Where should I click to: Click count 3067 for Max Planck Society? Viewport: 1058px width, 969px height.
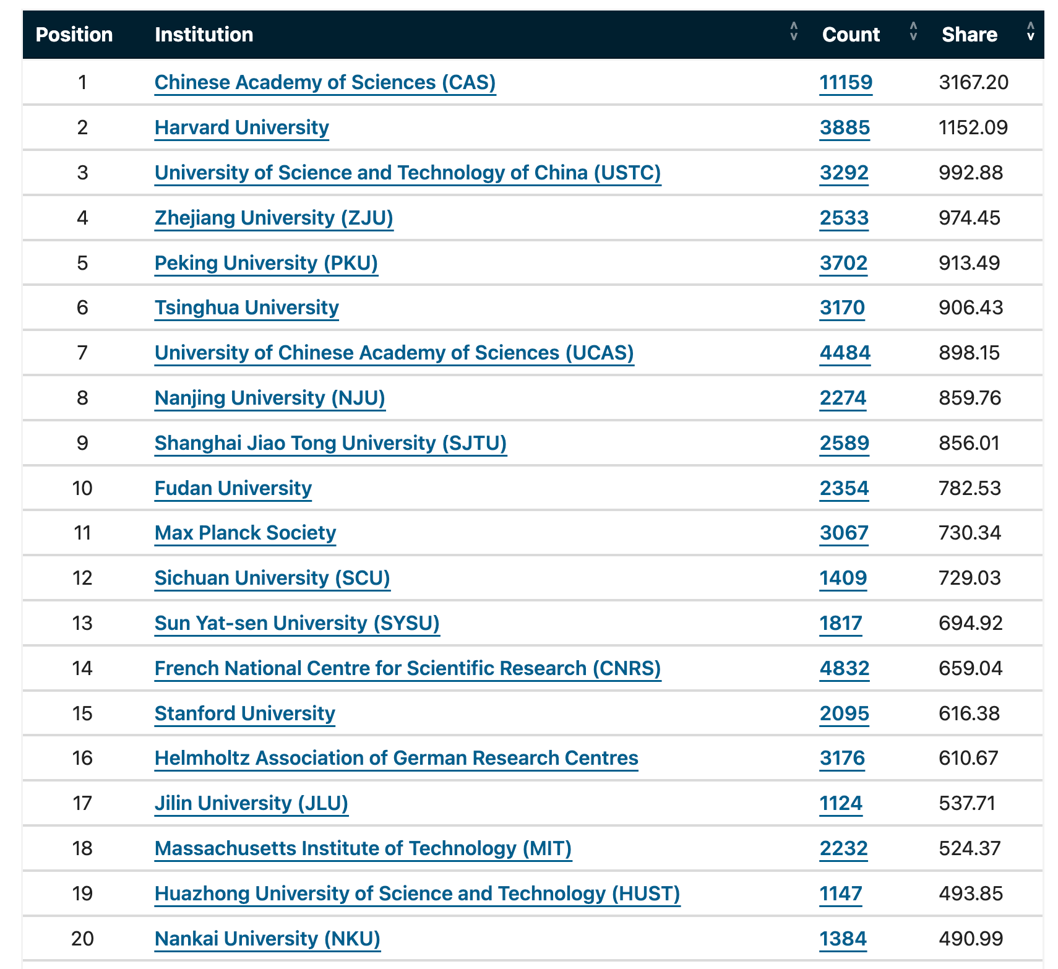[x=844, y=533]
